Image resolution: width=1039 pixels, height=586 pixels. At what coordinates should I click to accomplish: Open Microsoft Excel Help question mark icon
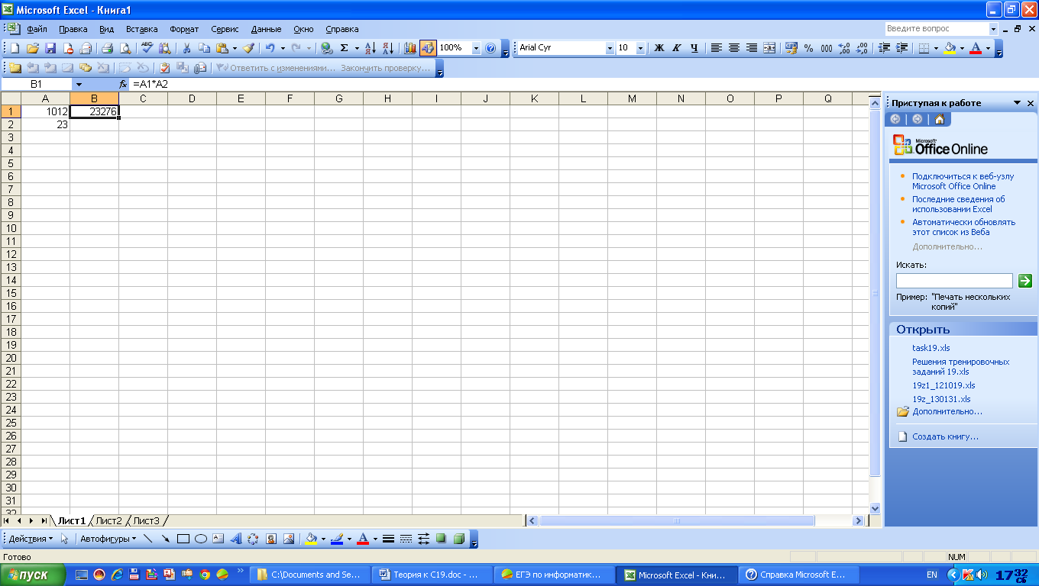point(490,48)
